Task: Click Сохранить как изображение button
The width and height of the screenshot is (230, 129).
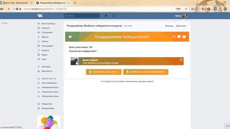Action: click(146, 72)
